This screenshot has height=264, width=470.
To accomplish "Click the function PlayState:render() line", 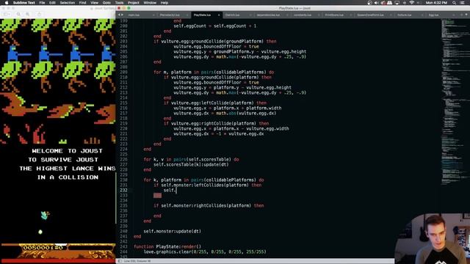I will (167, 246).
